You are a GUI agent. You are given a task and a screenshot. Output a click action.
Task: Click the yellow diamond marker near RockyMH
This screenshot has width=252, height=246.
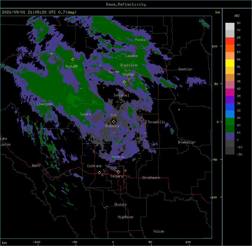pyautogui.click(x=73, y=60)
